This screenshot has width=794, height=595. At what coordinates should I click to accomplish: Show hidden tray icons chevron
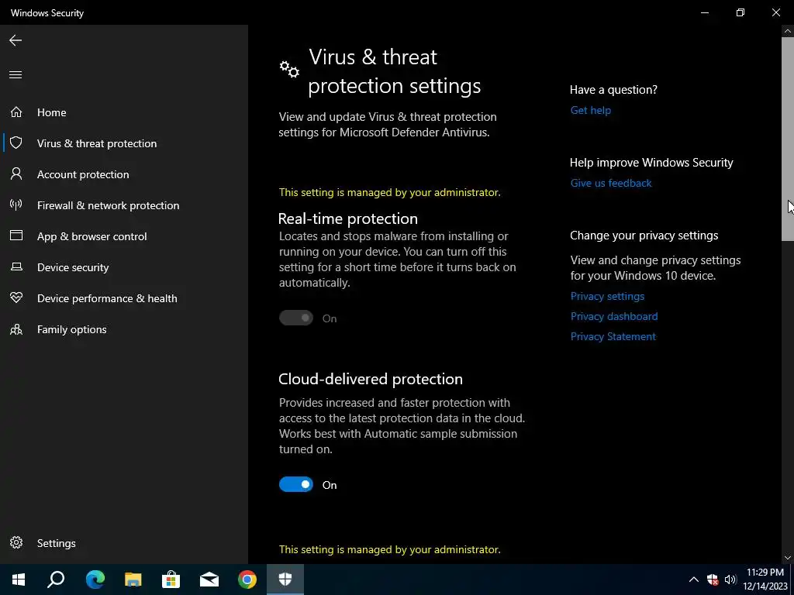(x=694, y=580)
